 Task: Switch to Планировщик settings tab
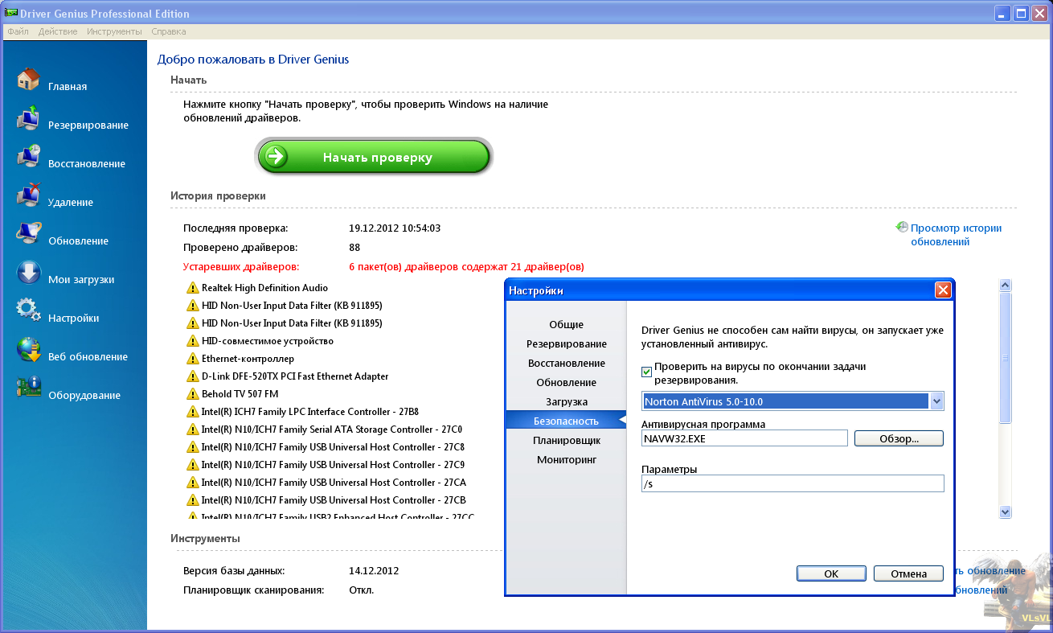pyautogui.click(x=567, y=440)
